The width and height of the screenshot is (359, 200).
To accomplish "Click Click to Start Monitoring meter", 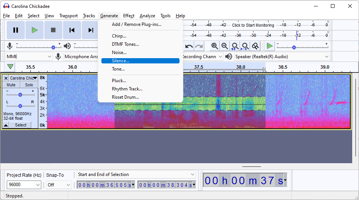I will pos(253,25).
